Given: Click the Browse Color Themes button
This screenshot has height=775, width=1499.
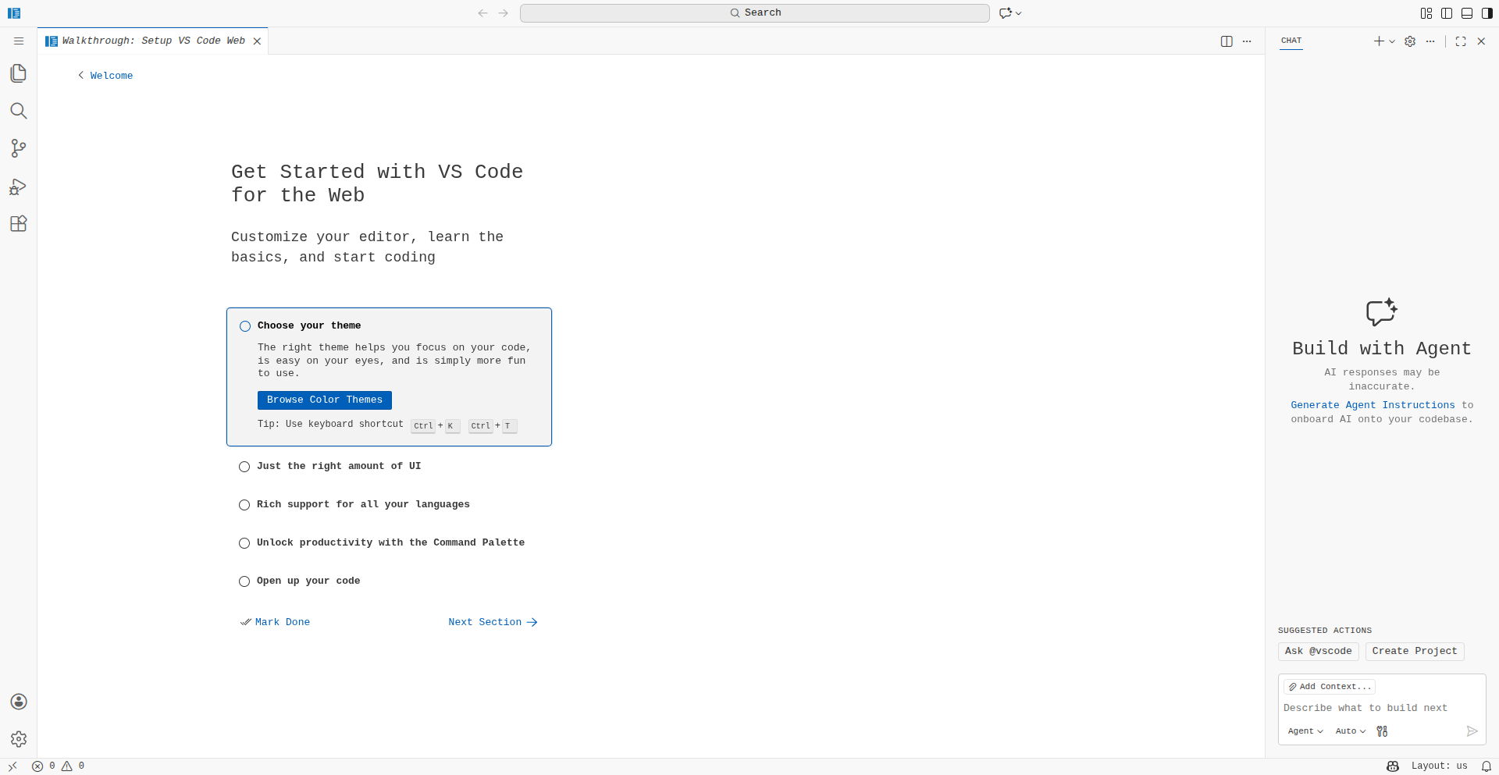Looking at the screenshot, I should (324, 400).
